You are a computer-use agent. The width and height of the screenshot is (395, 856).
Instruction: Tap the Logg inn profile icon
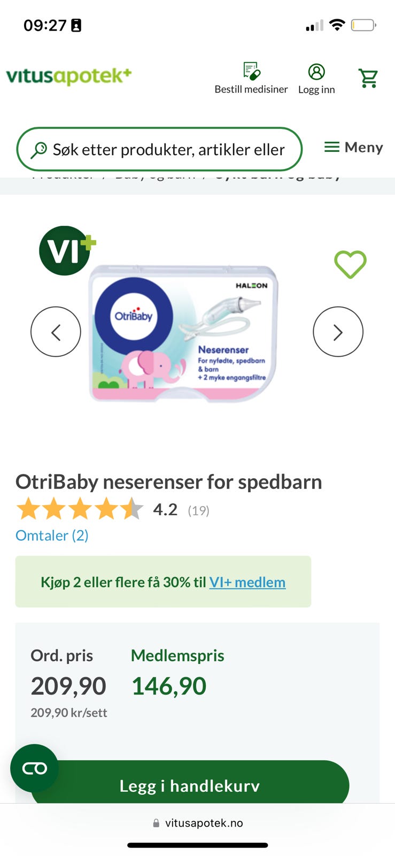click(x=316, y=72)
